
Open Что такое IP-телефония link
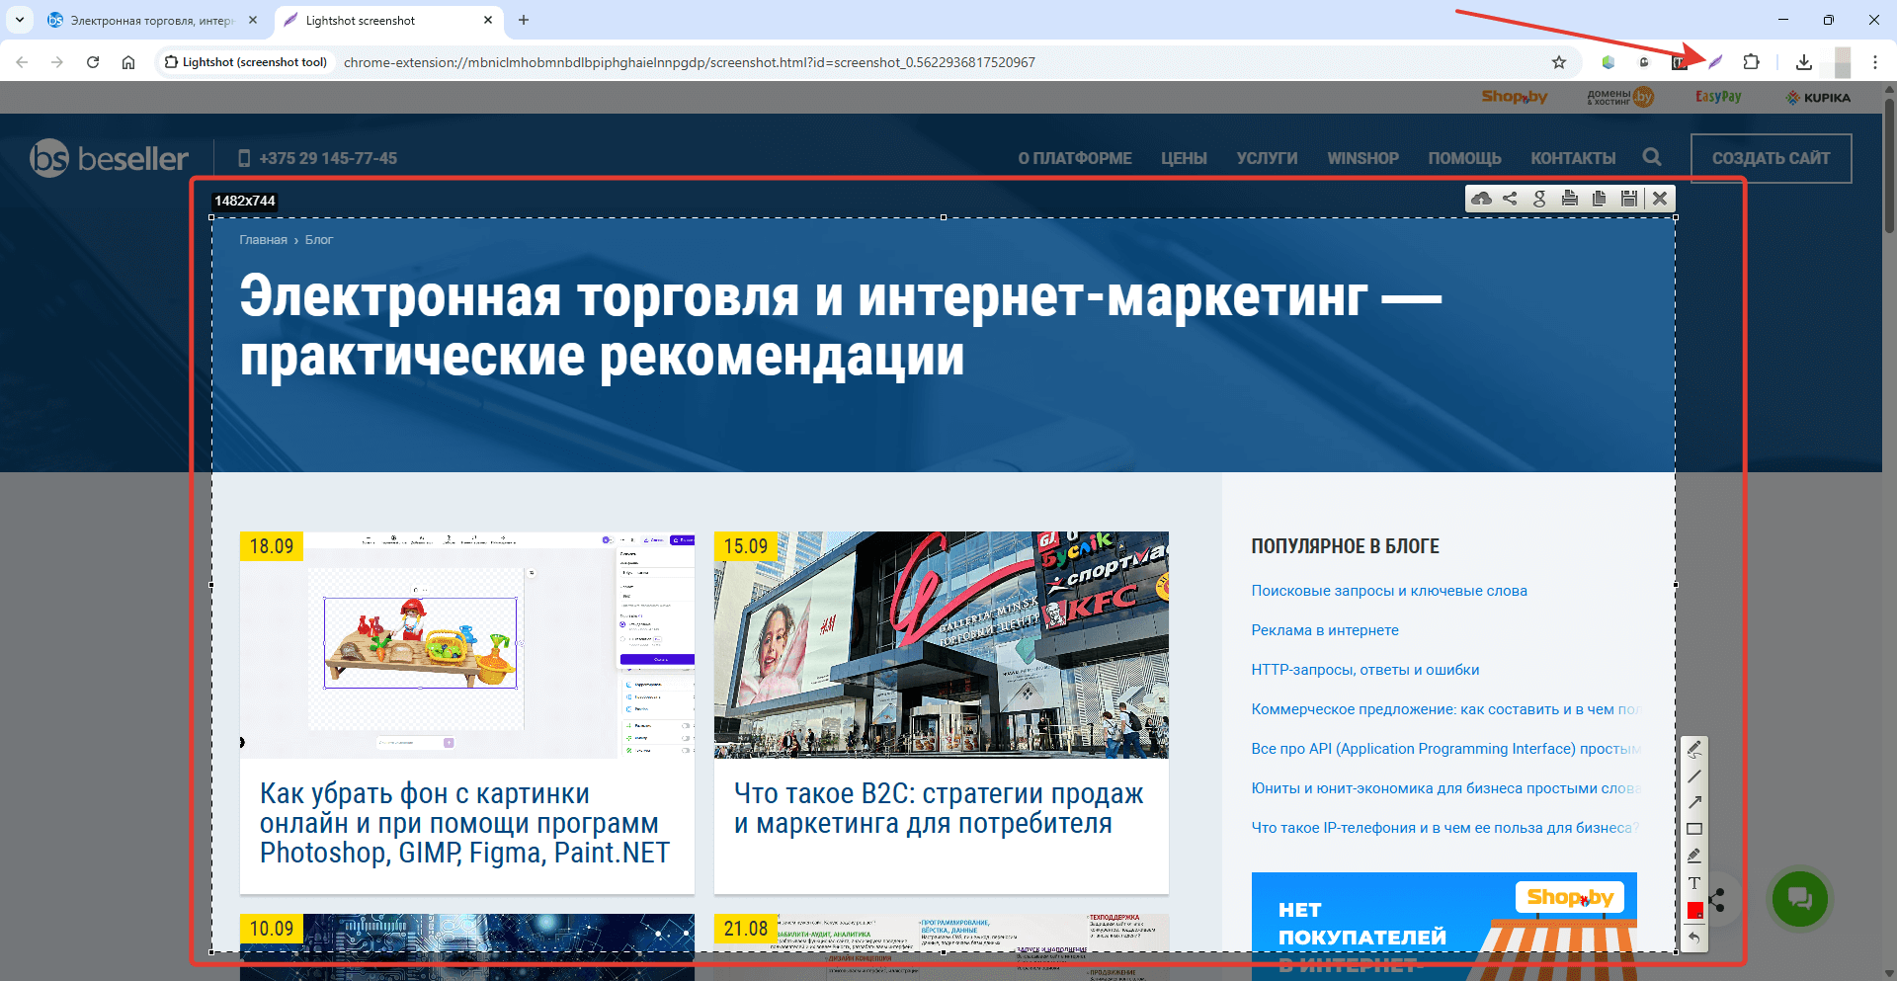[1445, 828]
